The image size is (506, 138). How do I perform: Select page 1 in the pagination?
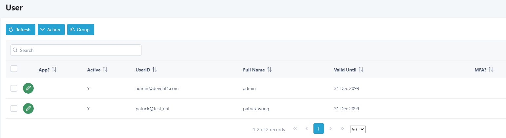click(x=318, y=129)
